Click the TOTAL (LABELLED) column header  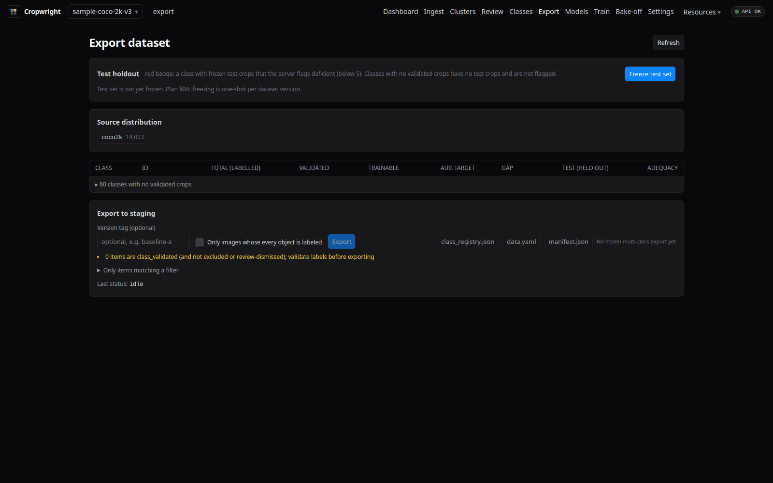point(236,168)
